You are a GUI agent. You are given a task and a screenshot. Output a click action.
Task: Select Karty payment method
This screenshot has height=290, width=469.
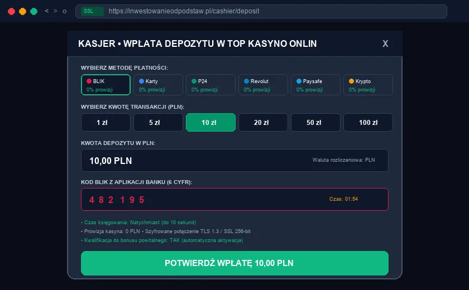[x=158, y=85]
